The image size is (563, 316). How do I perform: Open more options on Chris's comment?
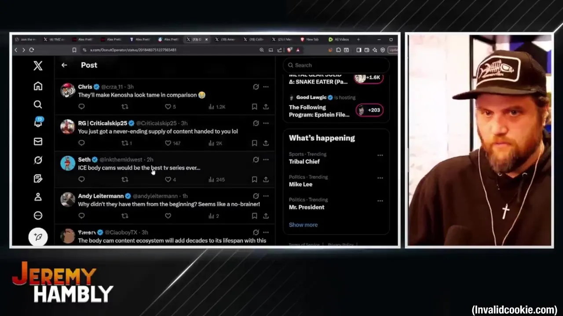266,87
